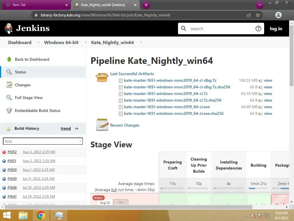Click the Status magnifier icon in the sidebar

[9, 72]
